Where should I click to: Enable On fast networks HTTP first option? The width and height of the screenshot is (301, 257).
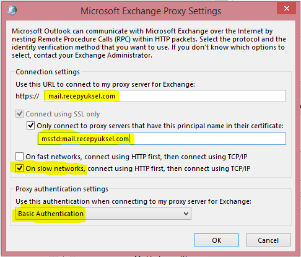point(19,157)
